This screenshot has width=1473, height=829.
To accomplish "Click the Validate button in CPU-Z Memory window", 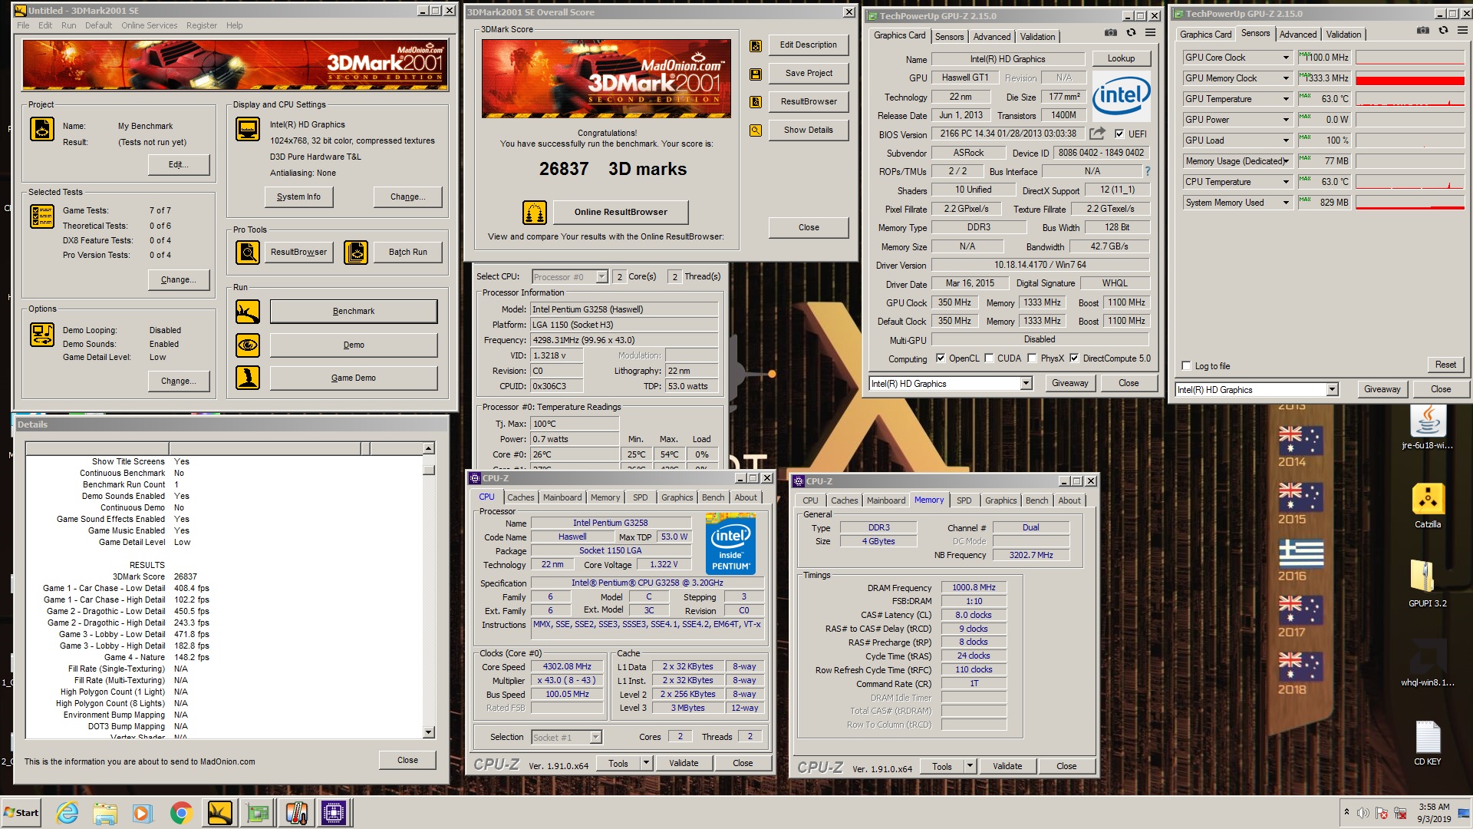I will point(1007,766).
